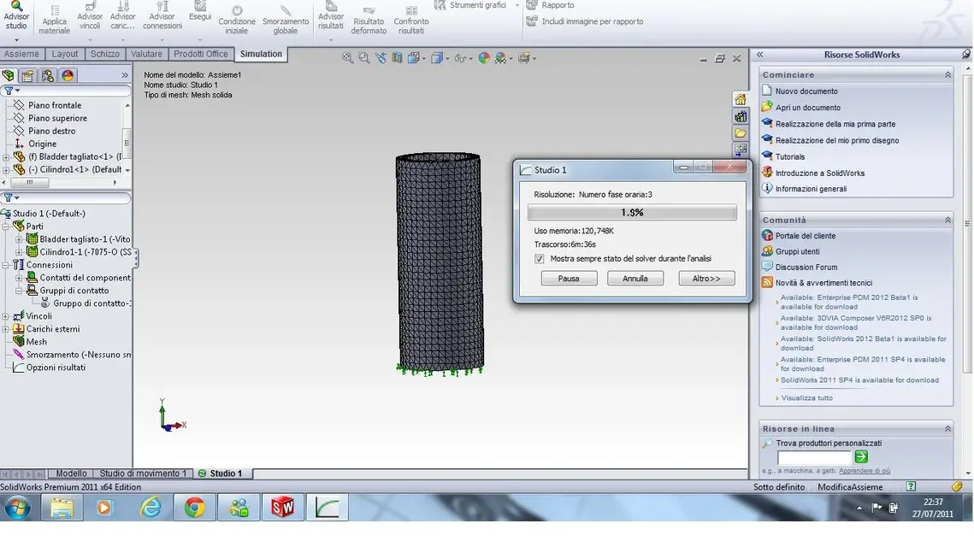Image resolution: width=974 pixels, height=547 pixels.
Task: Switch to the Layout tab
Action: [x=65, y=54]
